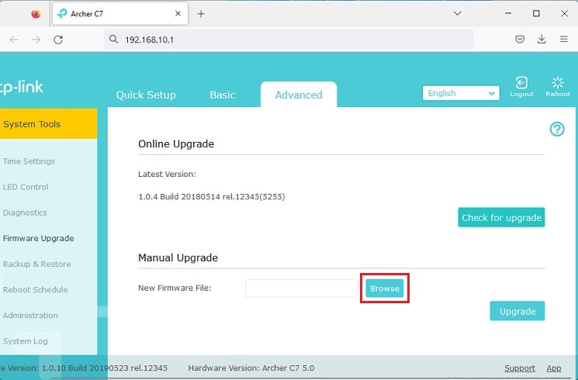Open the Firefox hamburger menu
This screenshot has width=578, height=380.
coord(563,39)
